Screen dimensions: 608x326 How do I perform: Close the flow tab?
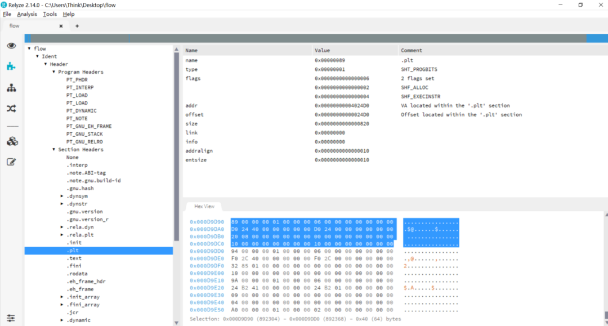(61, 26)
